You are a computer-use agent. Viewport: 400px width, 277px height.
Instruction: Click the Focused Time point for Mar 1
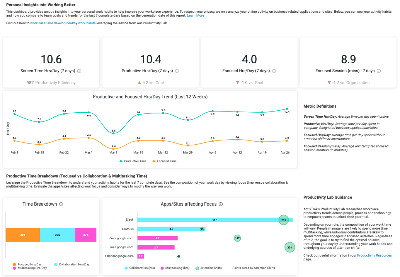(x=89, y=138)
